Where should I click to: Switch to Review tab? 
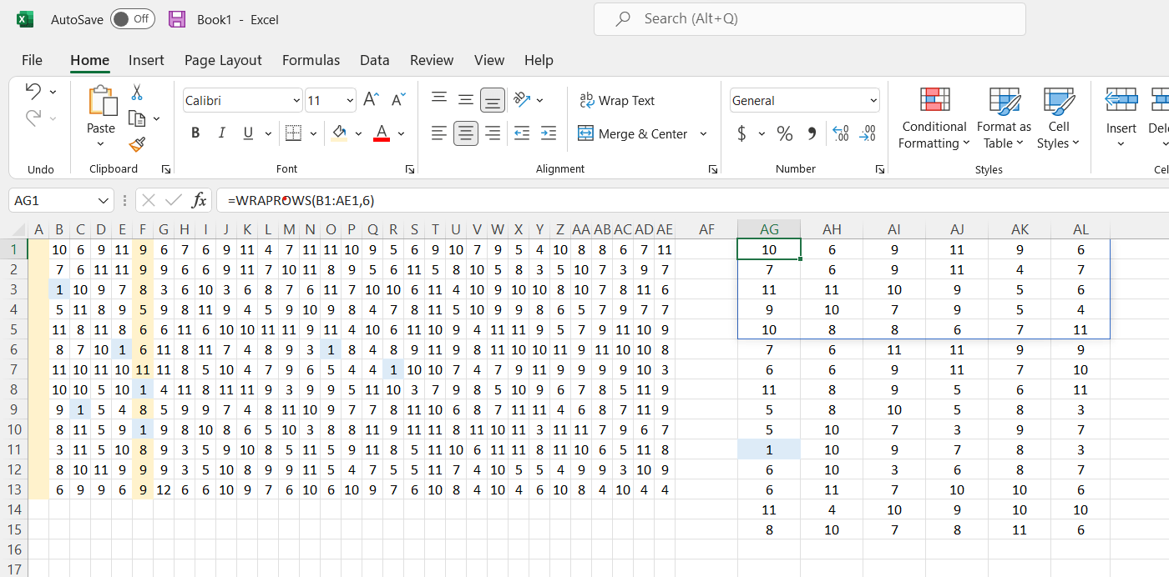pos(432,60)
